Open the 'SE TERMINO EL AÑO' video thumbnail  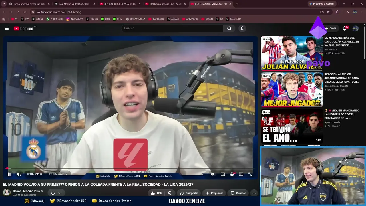pos(292,126)
